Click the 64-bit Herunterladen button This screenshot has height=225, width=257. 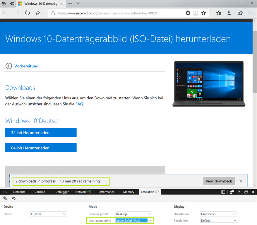point(41,148)
